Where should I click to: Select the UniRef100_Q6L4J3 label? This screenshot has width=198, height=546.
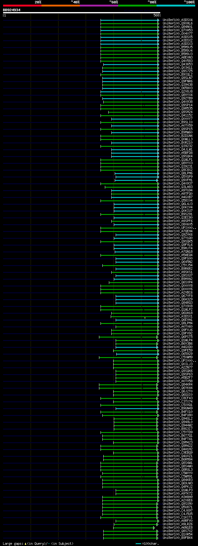178,204
